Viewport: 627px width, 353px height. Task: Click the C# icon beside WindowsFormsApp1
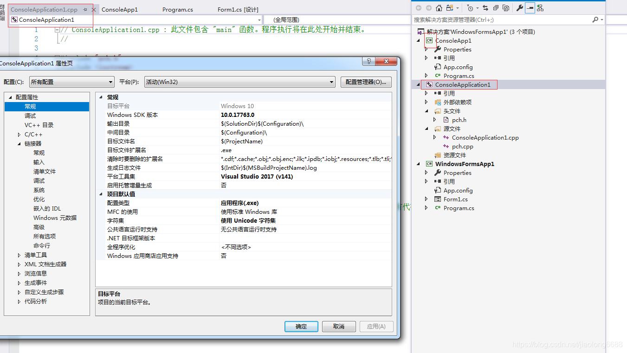pos(429,164)
